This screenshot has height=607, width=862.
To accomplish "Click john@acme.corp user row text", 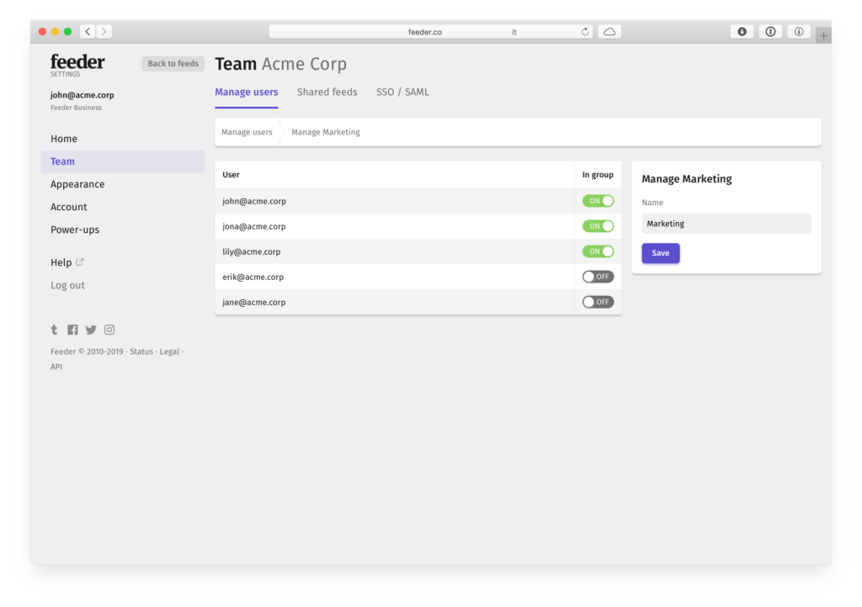I will pyautogui.click(x=254, y=202).
